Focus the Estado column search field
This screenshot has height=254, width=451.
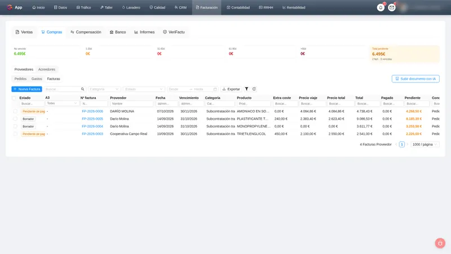pos(32,103)
